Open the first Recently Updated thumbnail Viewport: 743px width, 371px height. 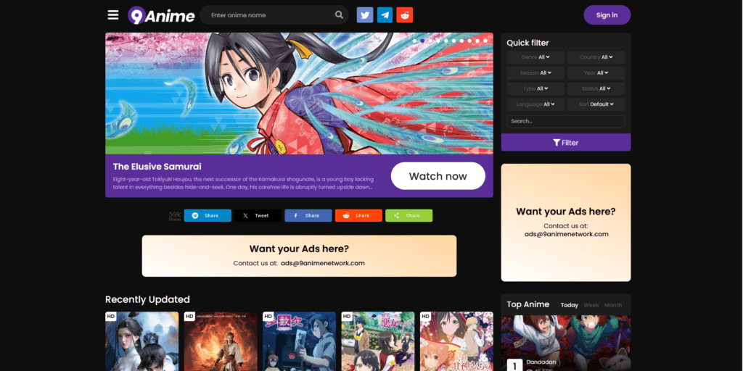pyautogui.click(x=141, y=341)
